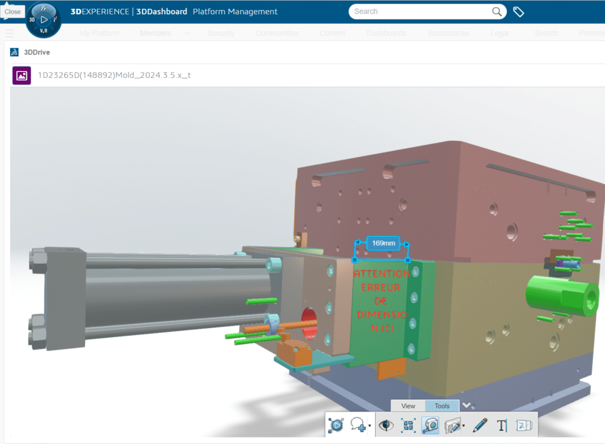Image resolution: width=605 pixels, height=444 pixels.
Task: Toggle the eye hide/show tool
Action: coord(386,425)
